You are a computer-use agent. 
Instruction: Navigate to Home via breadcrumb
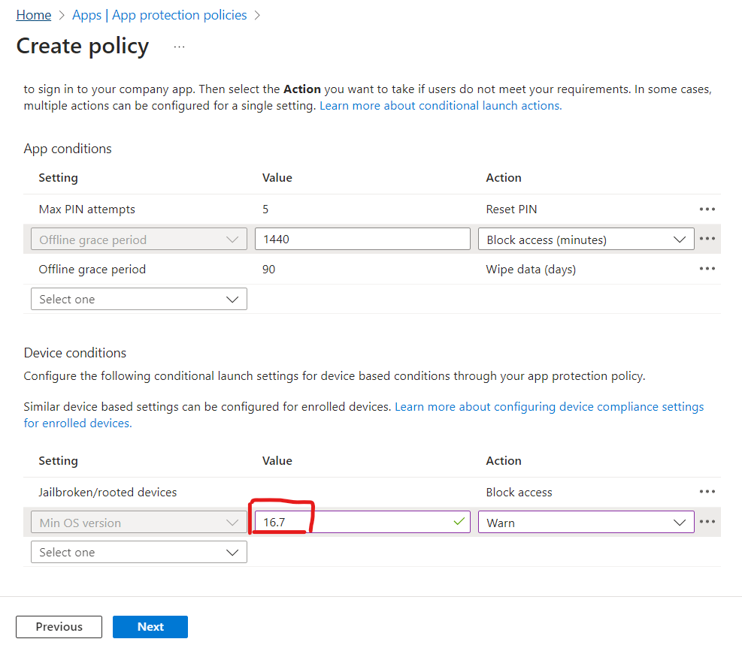pyautogui.click(x=33, y=14)
